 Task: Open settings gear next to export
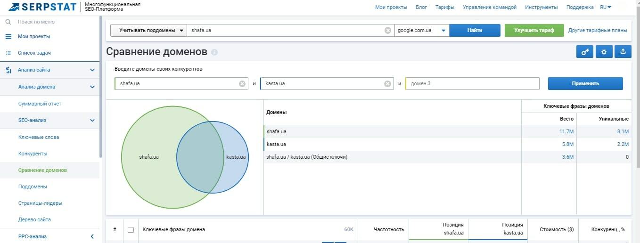[x=604, y=52]
